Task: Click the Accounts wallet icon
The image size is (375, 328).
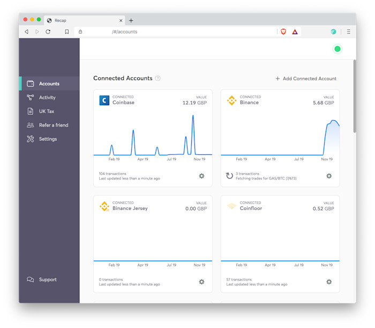Action: [x=31, y=83]
